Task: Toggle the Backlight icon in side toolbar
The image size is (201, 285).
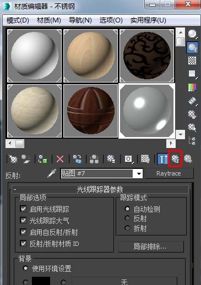Action: (x=192, y=47)
